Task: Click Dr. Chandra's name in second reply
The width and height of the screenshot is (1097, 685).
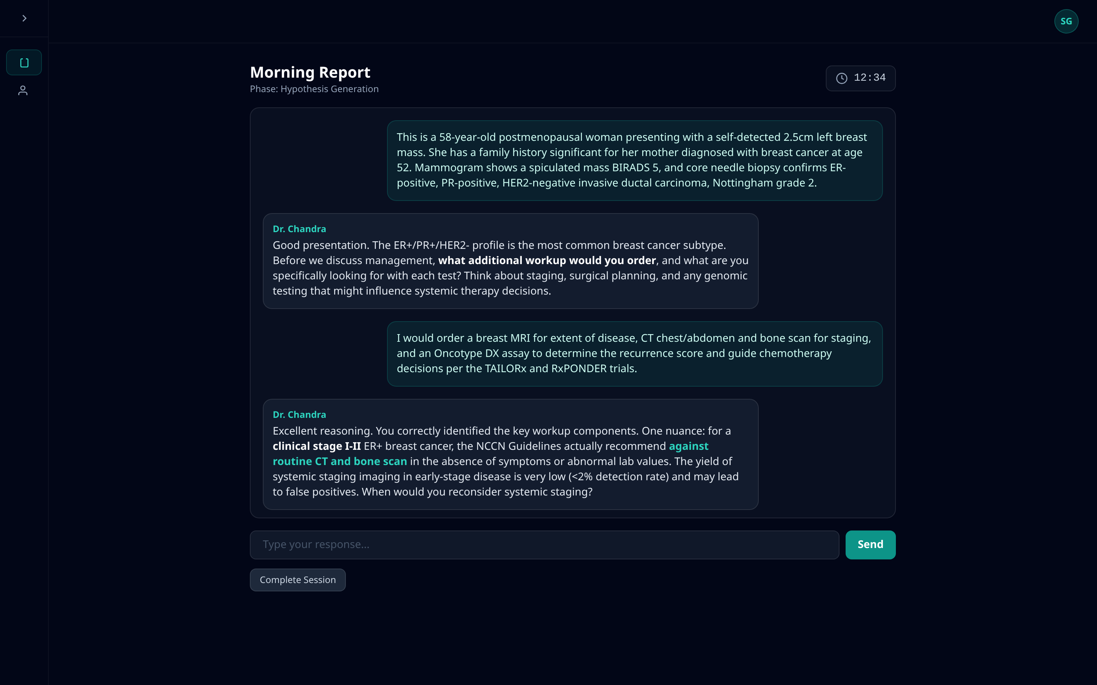Action: pos(299,414)
